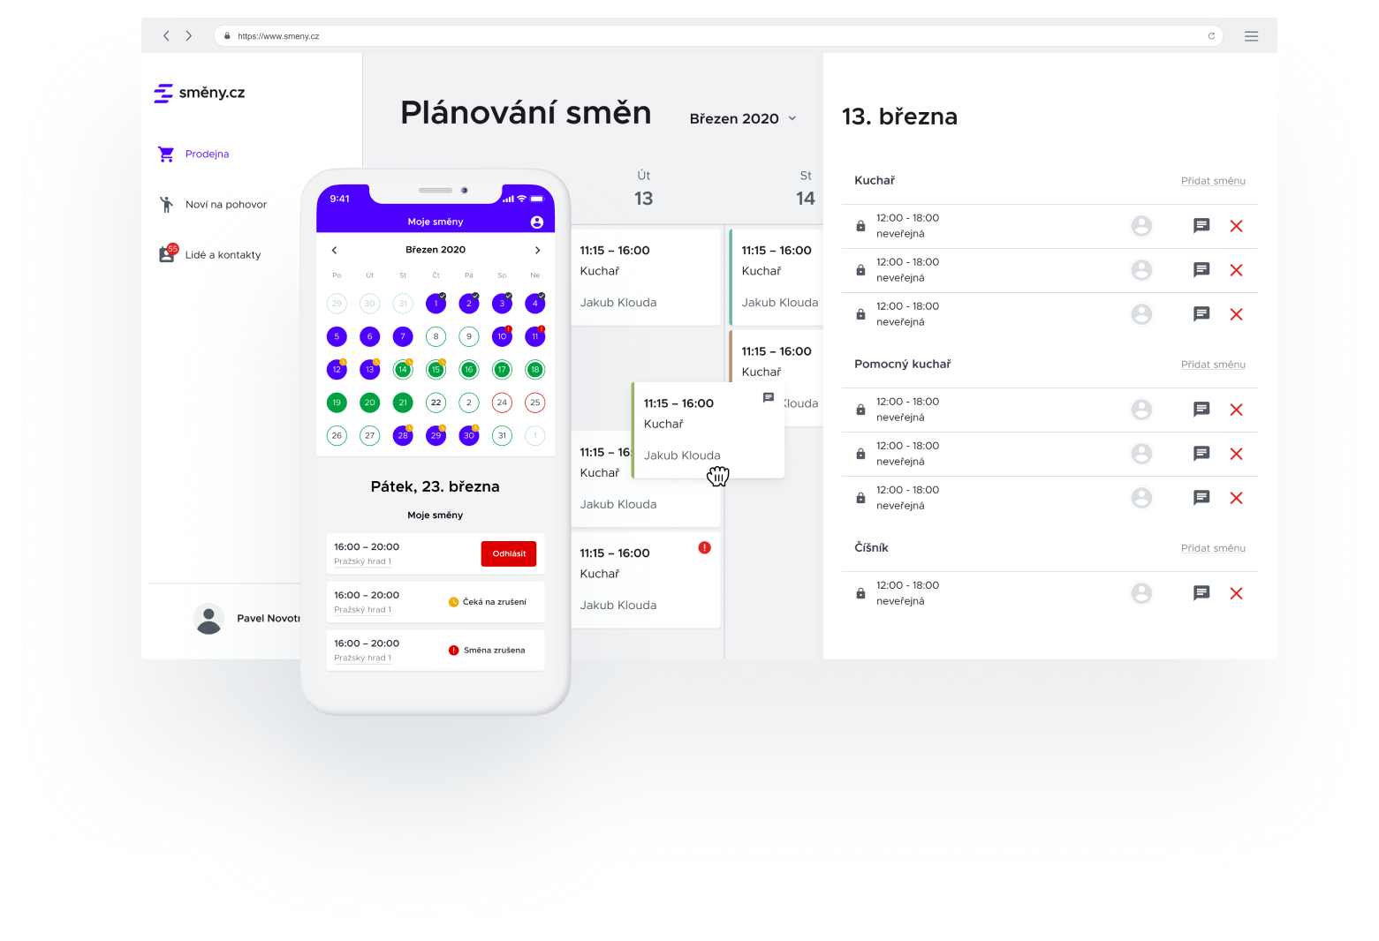The height and width of the screenshot is (941, 1379).
Task: Select day 27 on the phone calendar
Action: click(x=369, y=435)
